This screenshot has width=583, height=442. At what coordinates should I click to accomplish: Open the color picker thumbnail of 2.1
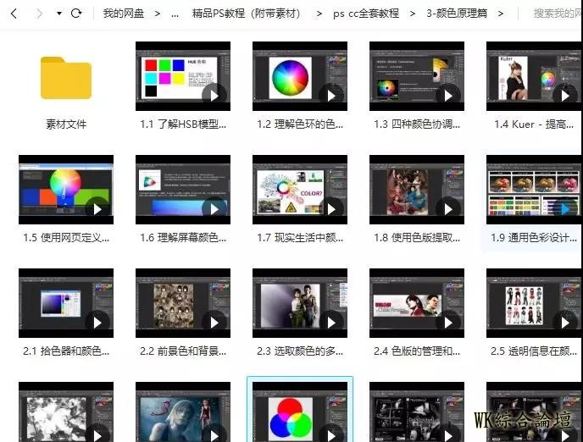[x=66, y=303]
